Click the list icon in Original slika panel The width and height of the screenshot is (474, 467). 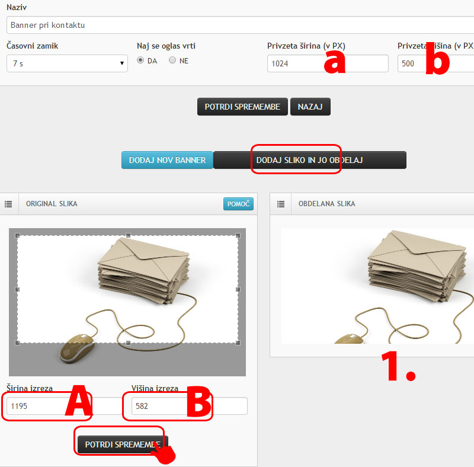tap(8, 204)
